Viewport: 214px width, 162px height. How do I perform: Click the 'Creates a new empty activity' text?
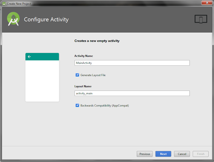[97, 41]
